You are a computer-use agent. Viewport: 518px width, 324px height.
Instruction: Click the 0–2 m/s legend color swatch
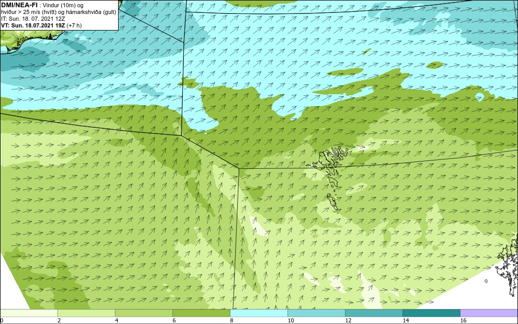(28, 313)
